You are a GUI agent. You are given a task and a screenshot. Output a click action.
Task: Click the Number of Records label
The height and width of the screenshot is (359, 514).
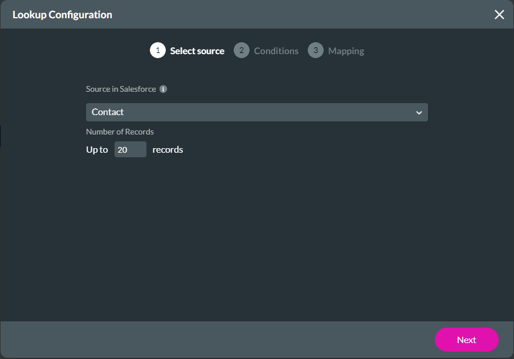coord(120,132)
